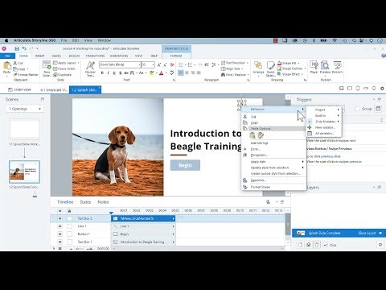
Task: Click the Undo arrow in the quick access toolbar
Action: tap(24, 48)
